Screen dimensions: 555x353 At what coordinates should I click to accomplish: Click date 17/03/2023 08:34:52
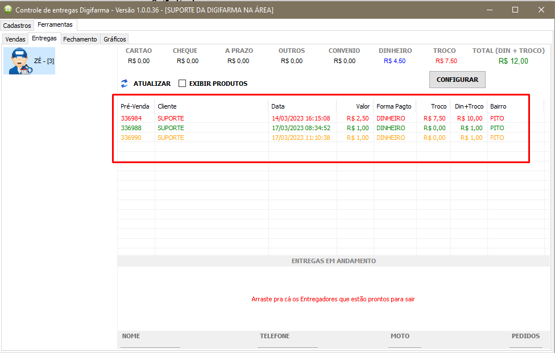click(x=301, y=128)
